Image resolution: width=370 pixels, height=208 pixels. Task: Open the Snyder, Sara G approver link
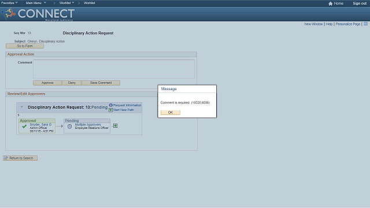(x=40, y=125)
